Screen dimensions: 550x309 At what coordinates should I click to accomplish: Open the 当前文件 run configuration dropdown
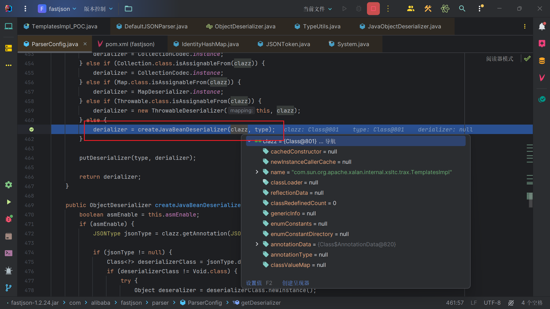click(318, 9)
